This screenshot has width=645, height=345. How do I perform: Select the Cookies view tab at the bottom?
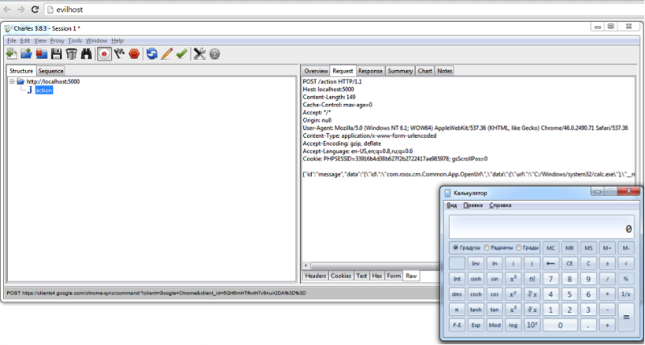(x=341, y=276)
